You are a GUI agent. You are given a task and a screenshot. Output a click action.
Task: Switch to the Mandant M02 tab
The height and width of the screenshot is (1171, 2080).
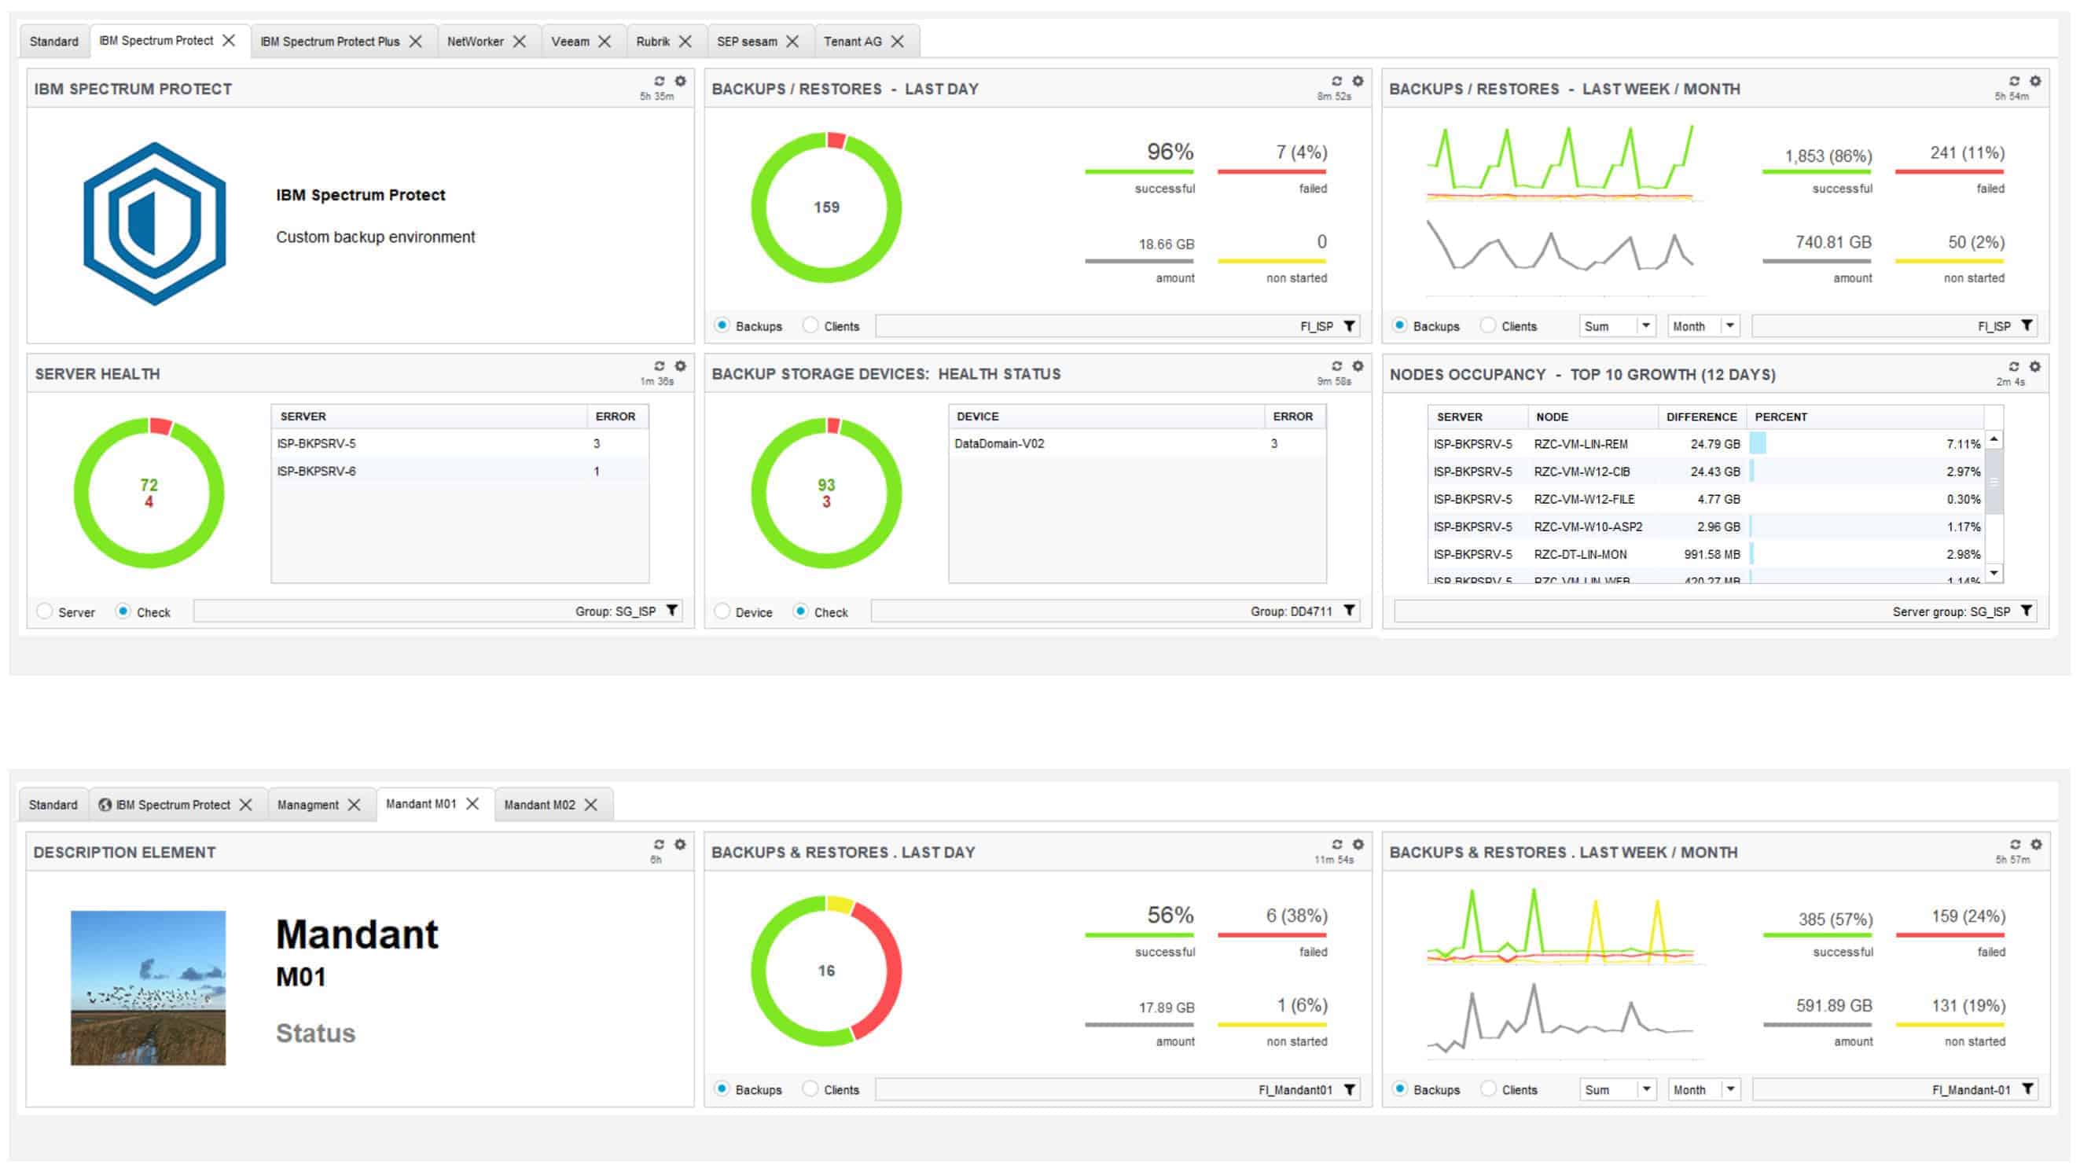(539, 805)
